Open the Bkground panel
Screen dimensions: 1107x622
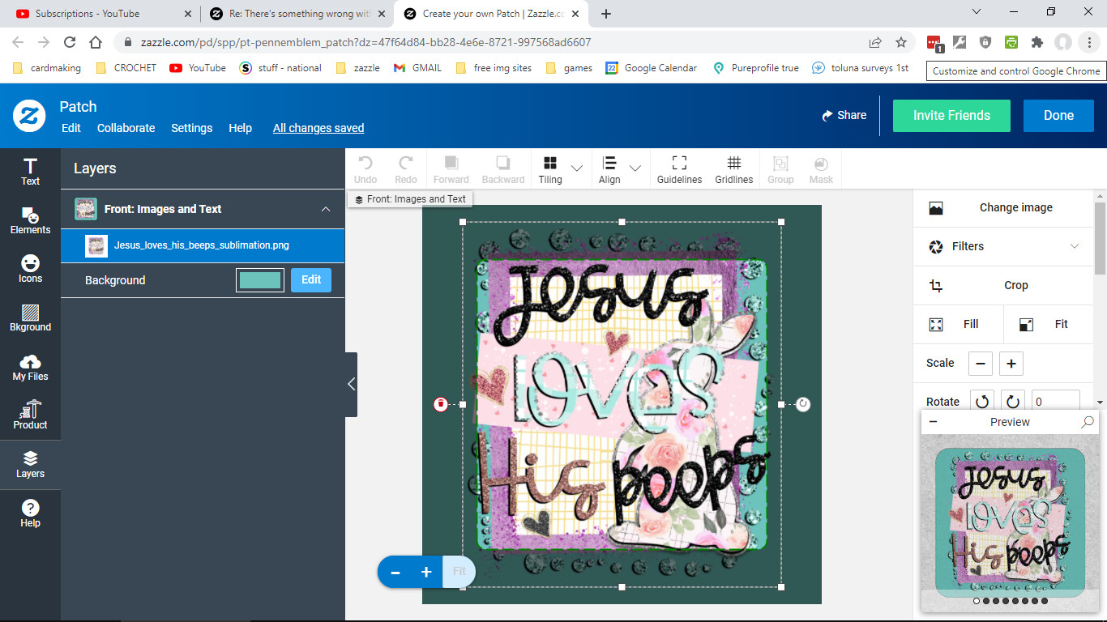(x=30, y=317)
